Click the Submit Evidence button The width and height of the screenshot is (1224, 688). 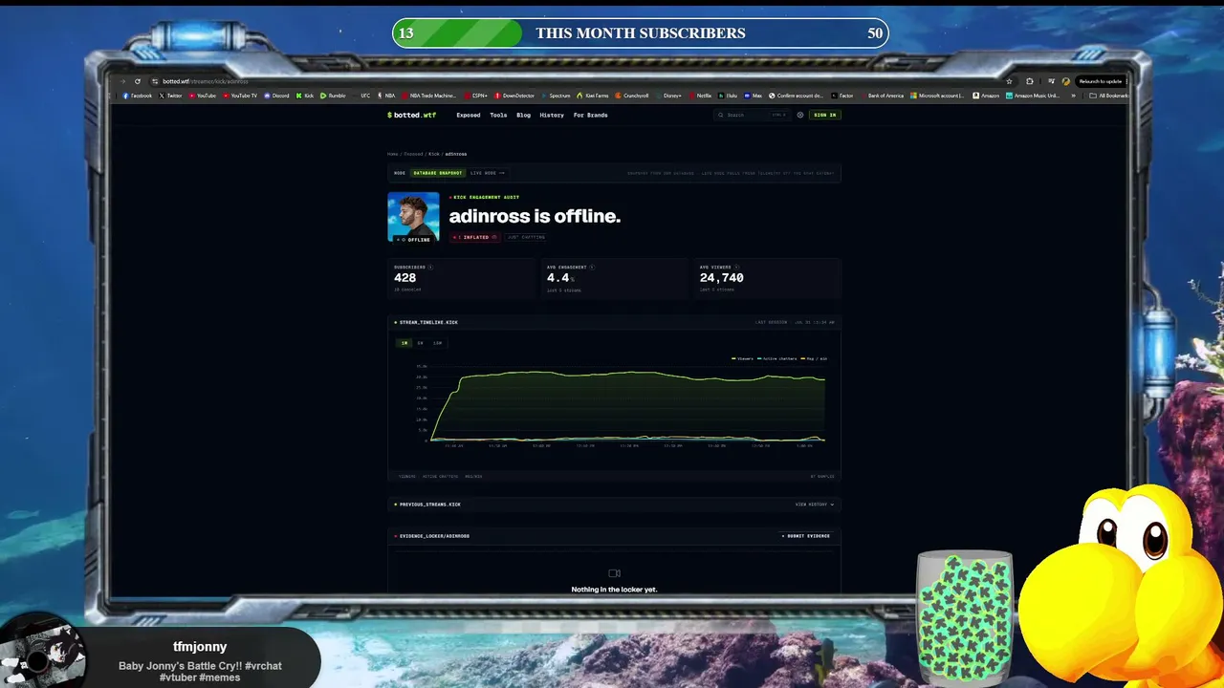[806, 536]
